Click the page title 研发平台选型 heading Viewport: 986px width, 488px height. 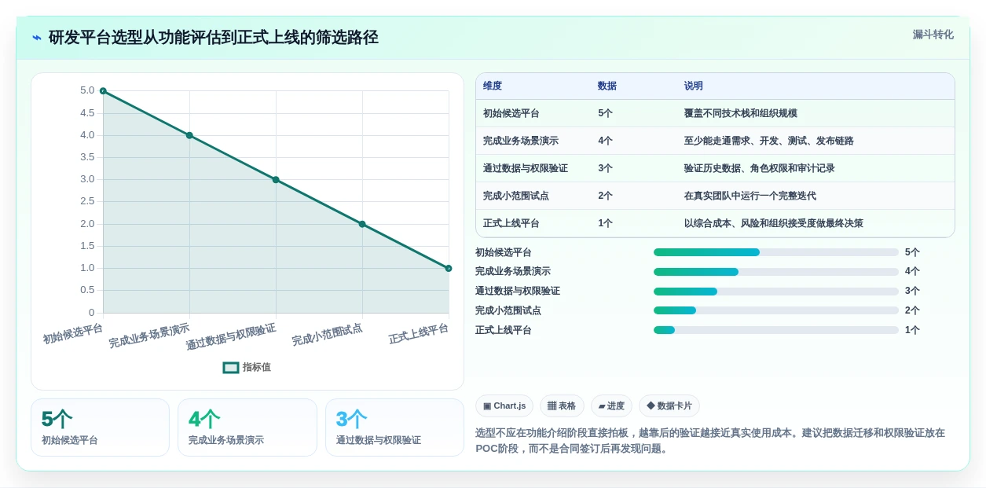pyautogui.click(x=214, y=37)
